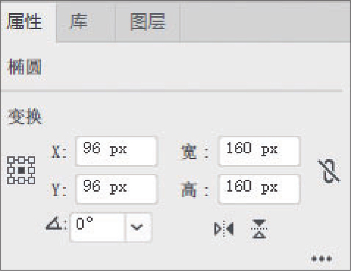Switch to the 属性 tab
Image resolution: width=351 pixels, height=271 pixels.
point(25,22)
